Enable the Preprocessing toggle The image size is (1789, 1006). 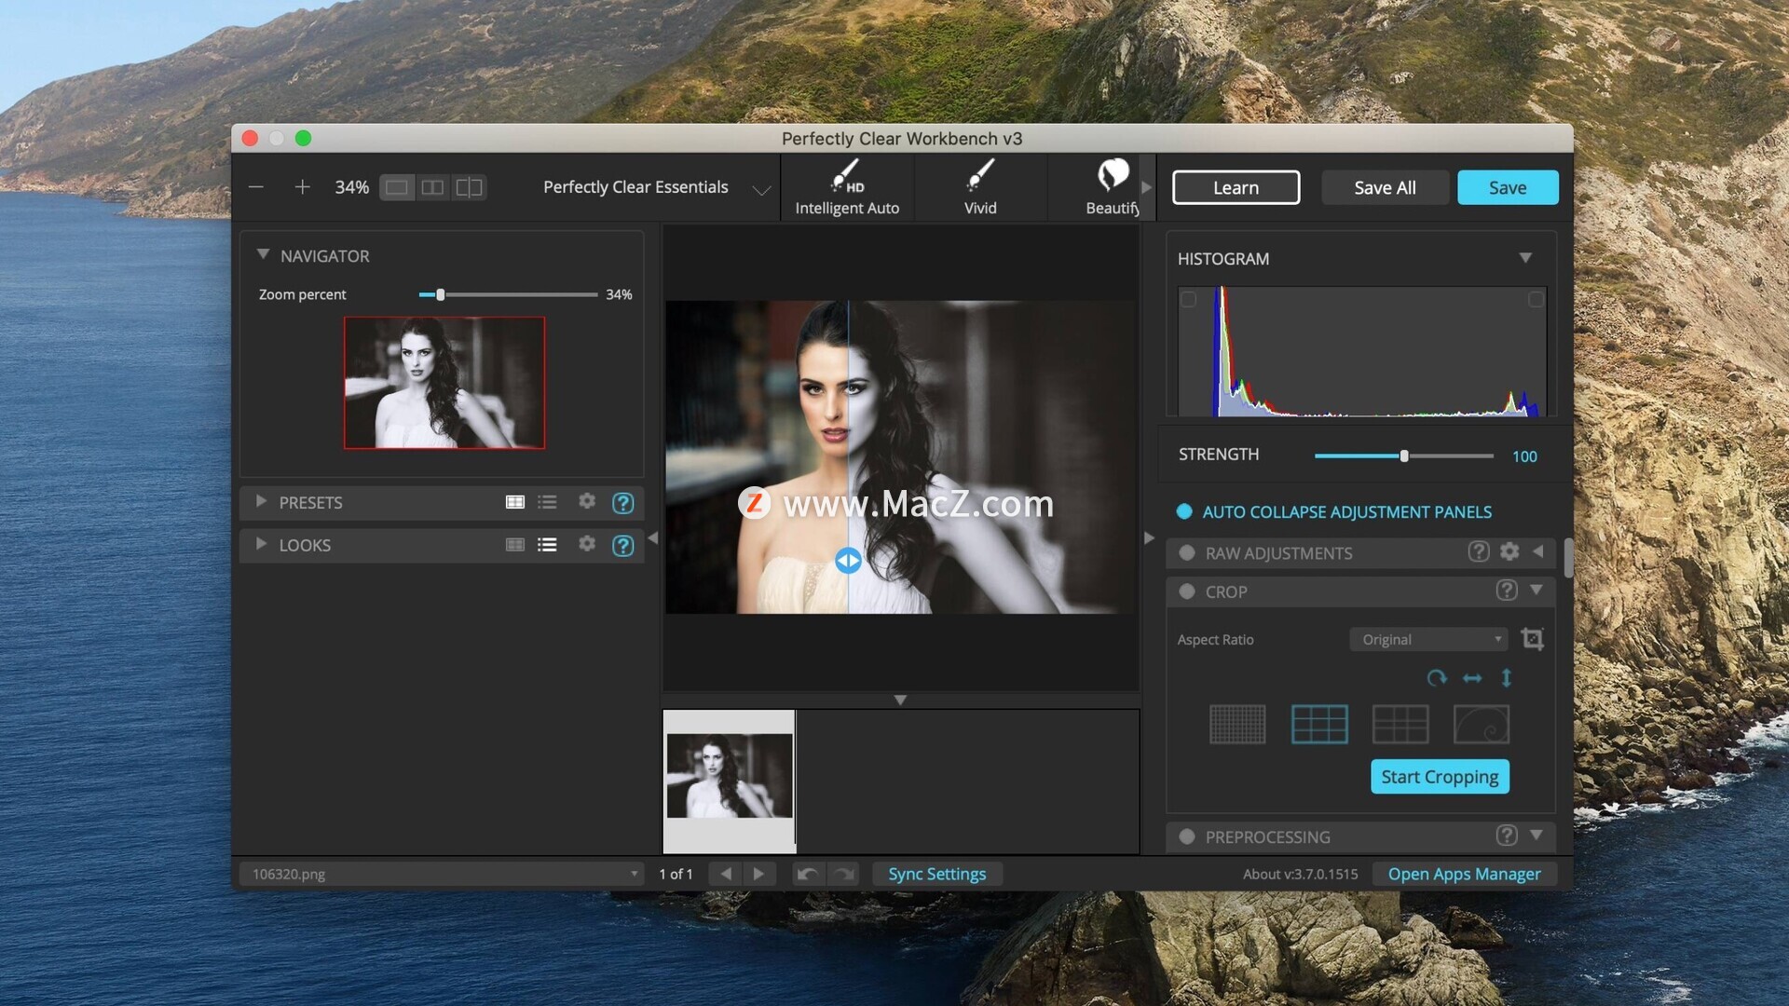click(x=1187, y=836)
